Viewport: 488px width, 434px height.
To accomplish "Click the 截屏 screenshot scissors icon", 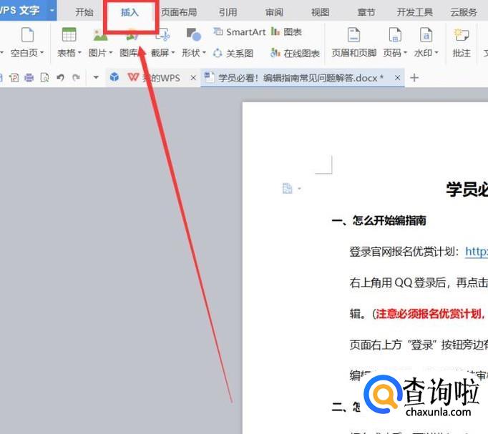I will tap(163, 35).
